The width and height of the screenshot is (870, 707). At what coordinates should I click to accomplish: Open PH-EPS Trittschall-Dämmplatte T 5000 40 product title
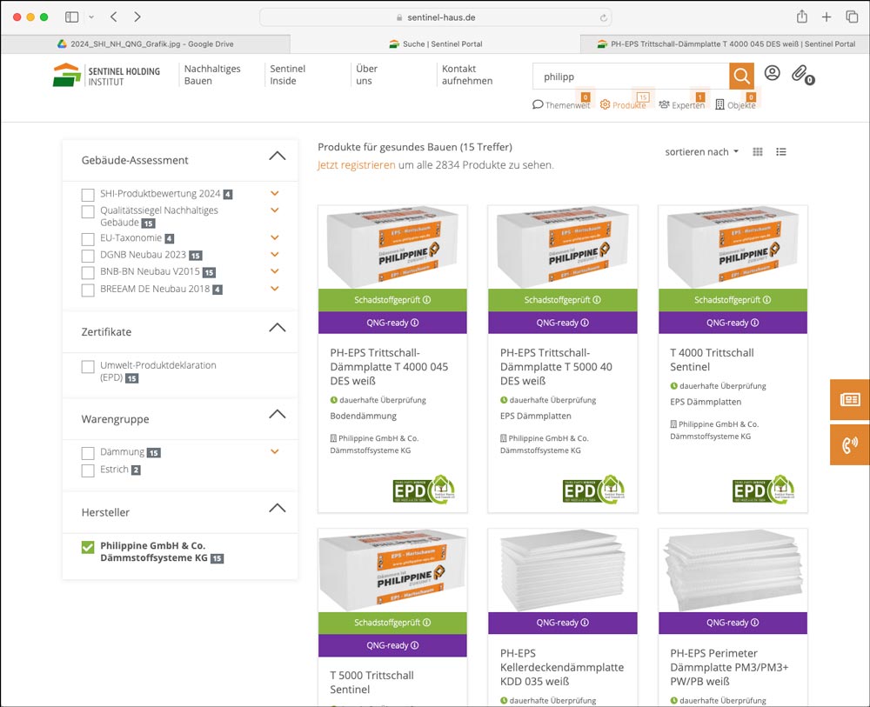[555, 367]
